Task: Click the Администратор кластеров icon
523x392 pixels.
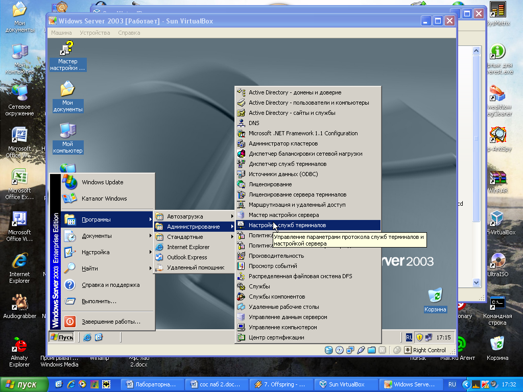Action: [241, 143]
